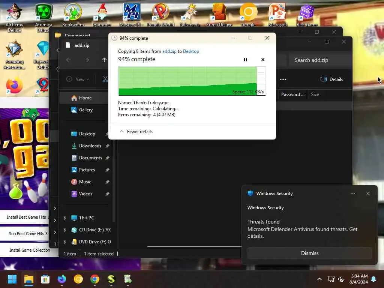The height and width of the screenshot is (288, 384).
Task: Open the New dropdown in Explorer
Action: 78,79
